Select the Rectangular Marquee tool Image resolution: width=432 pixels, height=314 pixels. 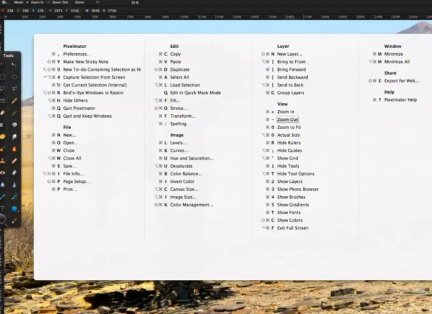pos(2,77)
